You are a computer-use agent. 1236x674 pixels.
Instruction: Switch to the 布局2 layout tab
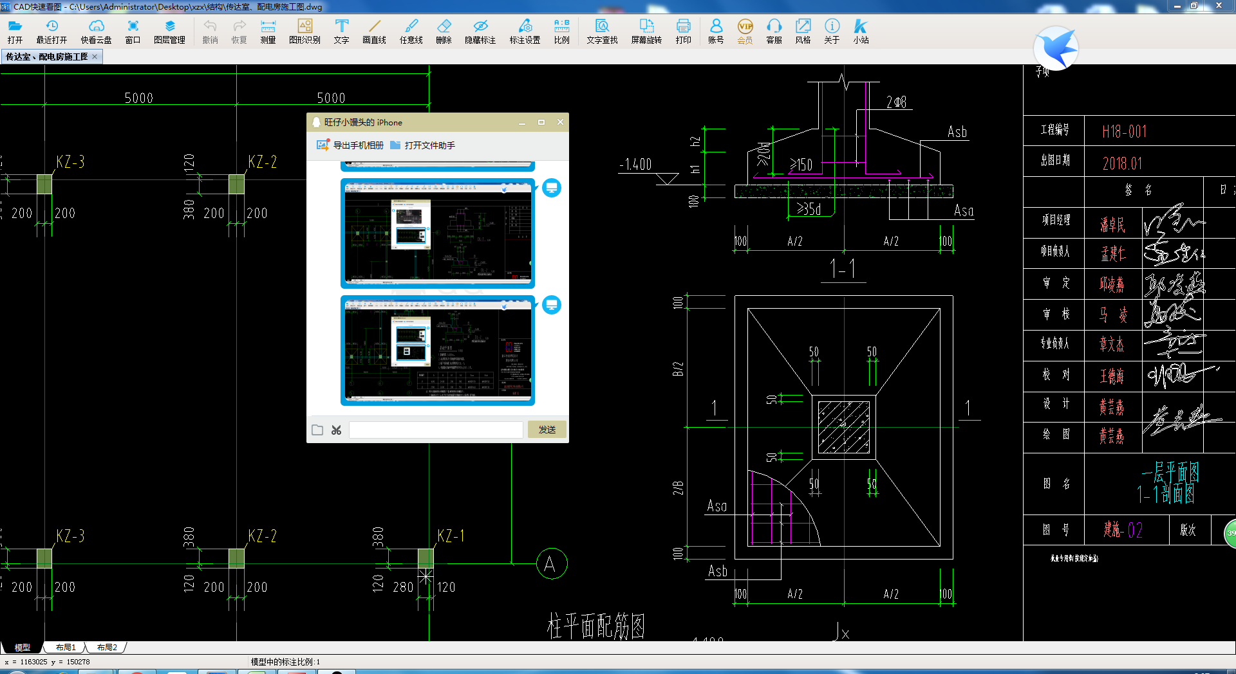tap(107, 647)
